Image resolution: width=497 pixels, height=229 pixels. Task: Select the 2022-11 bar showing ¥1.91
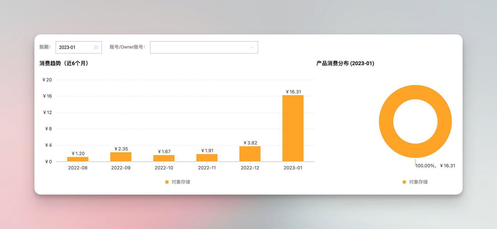click(207, 158)
